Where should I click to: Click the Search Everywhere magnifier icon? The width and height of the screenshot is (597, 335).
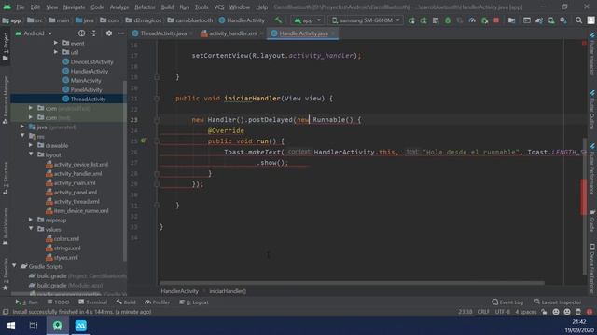click(578, 20)
